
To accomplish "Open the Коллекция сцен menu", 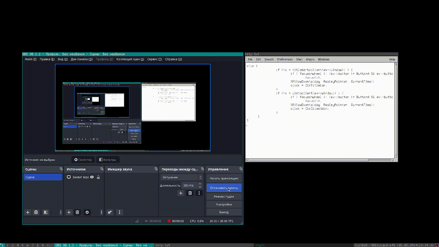I will [x=130, y=59].
